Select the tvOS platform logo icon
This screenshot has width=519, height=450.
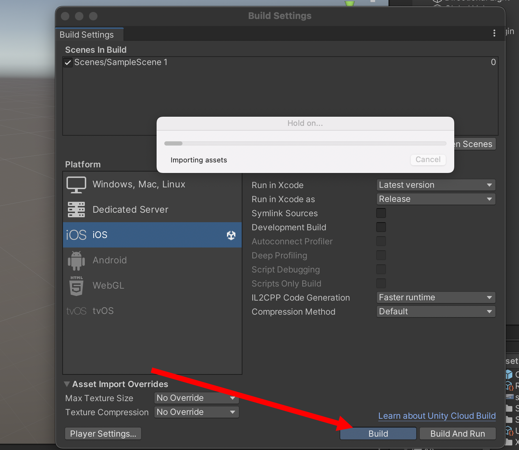click(76, 311)
